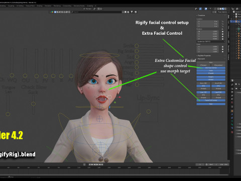This screenshot has height=181, width=241.
Task: Switch to rendered shading sphere icon
Action: tap(225, 9)
